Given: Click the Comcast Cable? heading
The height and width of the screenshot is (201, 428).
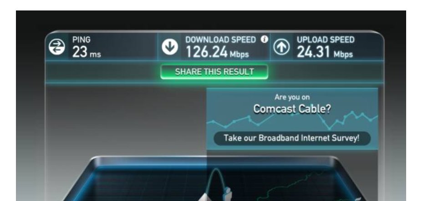Looking at the screenshot, I should [x=292, y=109].
